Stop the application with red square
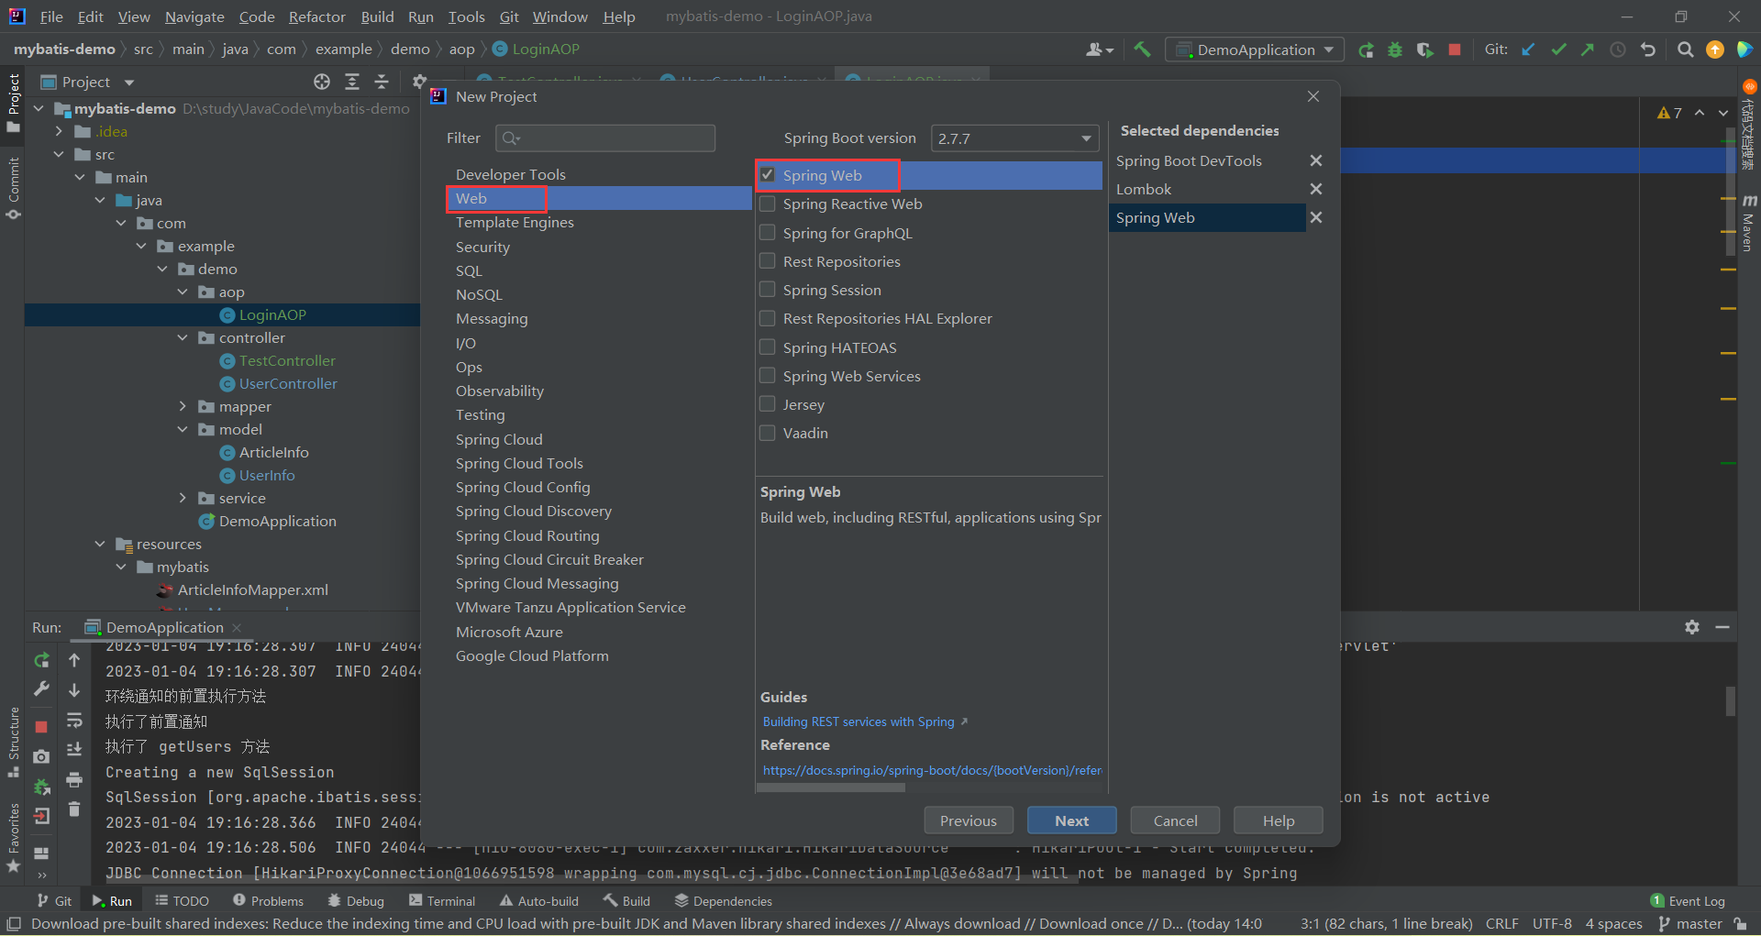The height and width of the screenshot is (936, 1761). 1454,50
